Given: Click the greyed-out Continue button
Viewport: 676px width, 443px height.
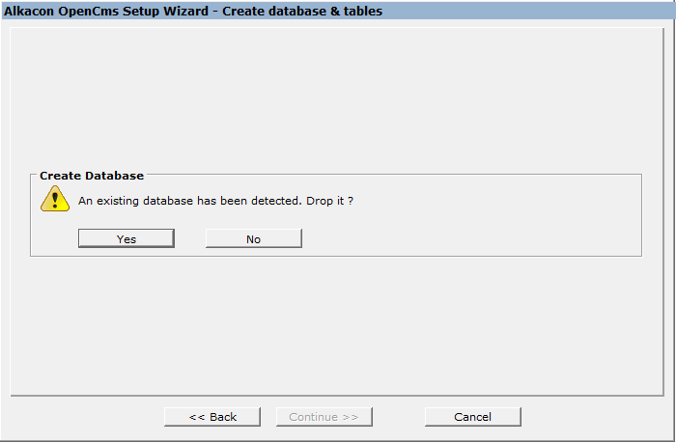Looking at the screenshot, I should [x=324, y=417].
